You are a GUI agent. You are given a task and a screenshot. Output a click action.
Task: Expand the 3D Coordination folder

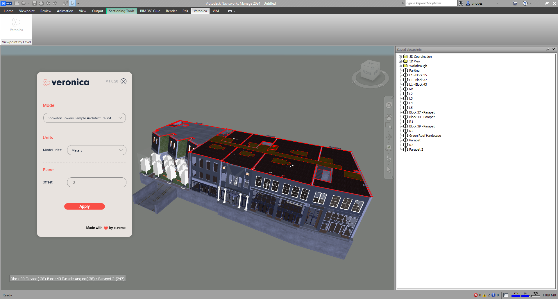(x=400, y=57)
